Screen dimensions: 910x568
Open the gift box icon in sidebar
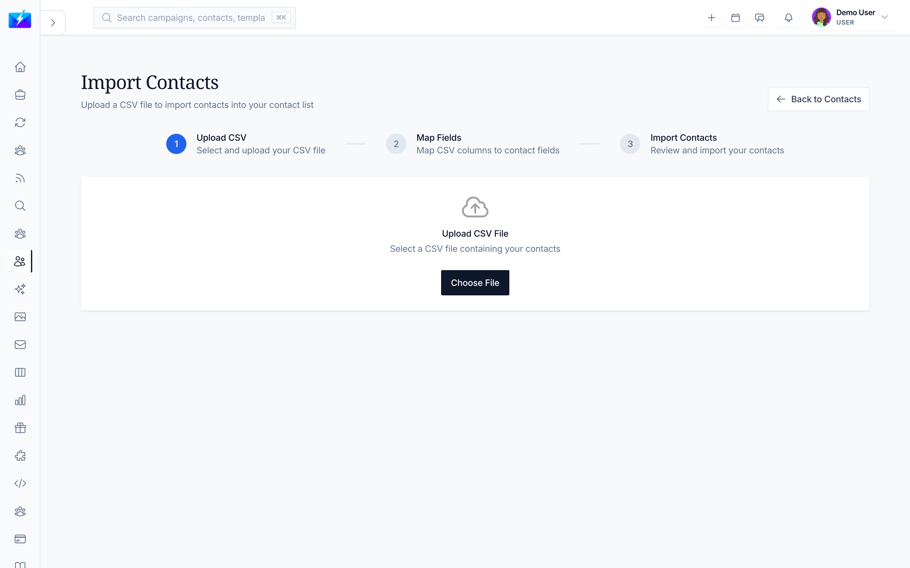[20, 428]
